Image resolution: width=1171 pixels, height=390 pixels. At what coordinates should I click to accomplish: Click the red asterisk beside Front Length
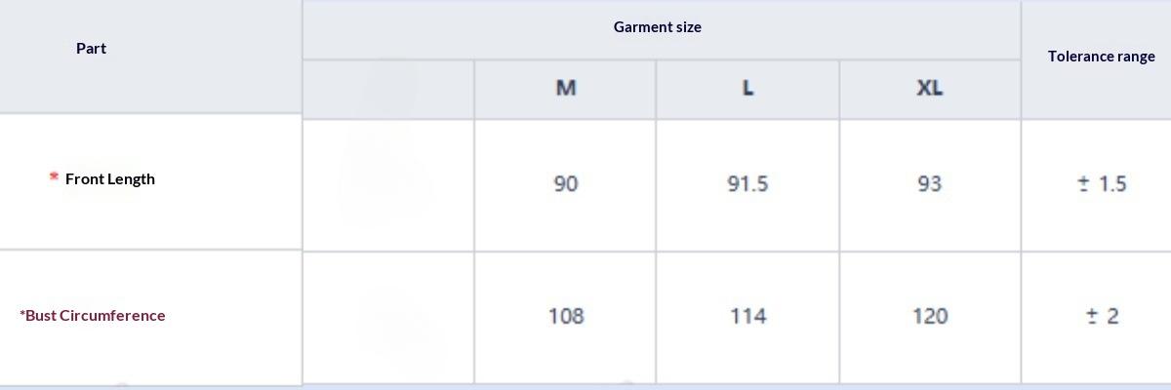(x=54, y=177)
